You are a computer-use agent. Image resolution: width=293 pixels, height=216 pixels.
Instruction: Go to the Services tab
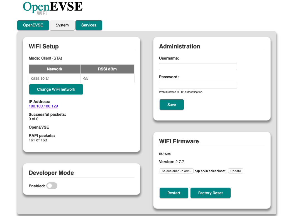pyautogui.click(x=89, y=25)
